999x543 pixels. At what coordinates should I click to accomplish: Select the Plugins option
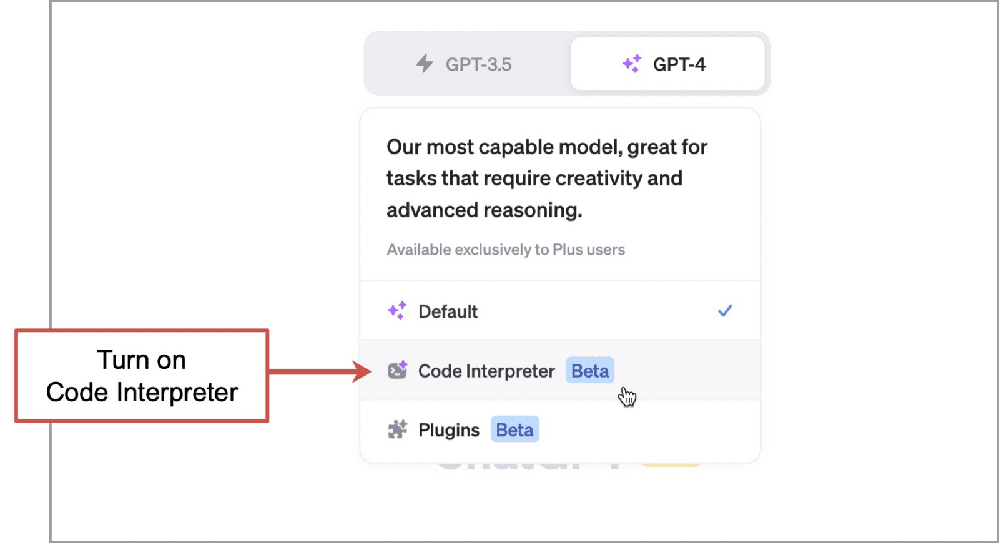pyautogui.click(x=560, y=430)
